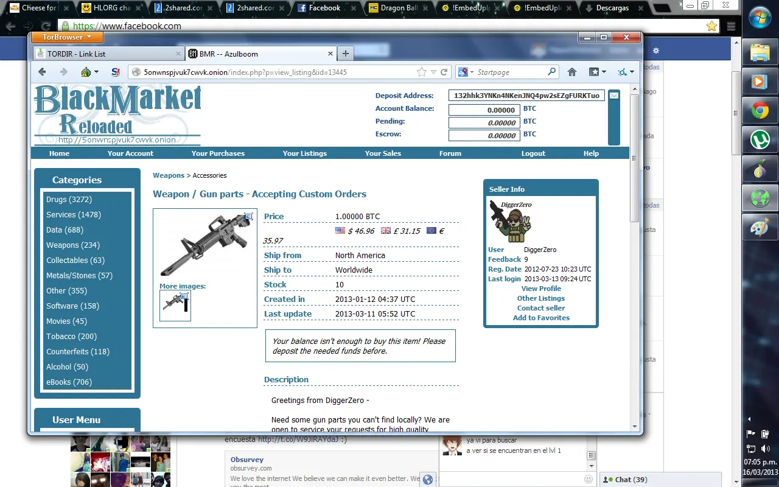Go forward in TorBrowser history
Screen dimensions: 779x487
coord(63,72)
